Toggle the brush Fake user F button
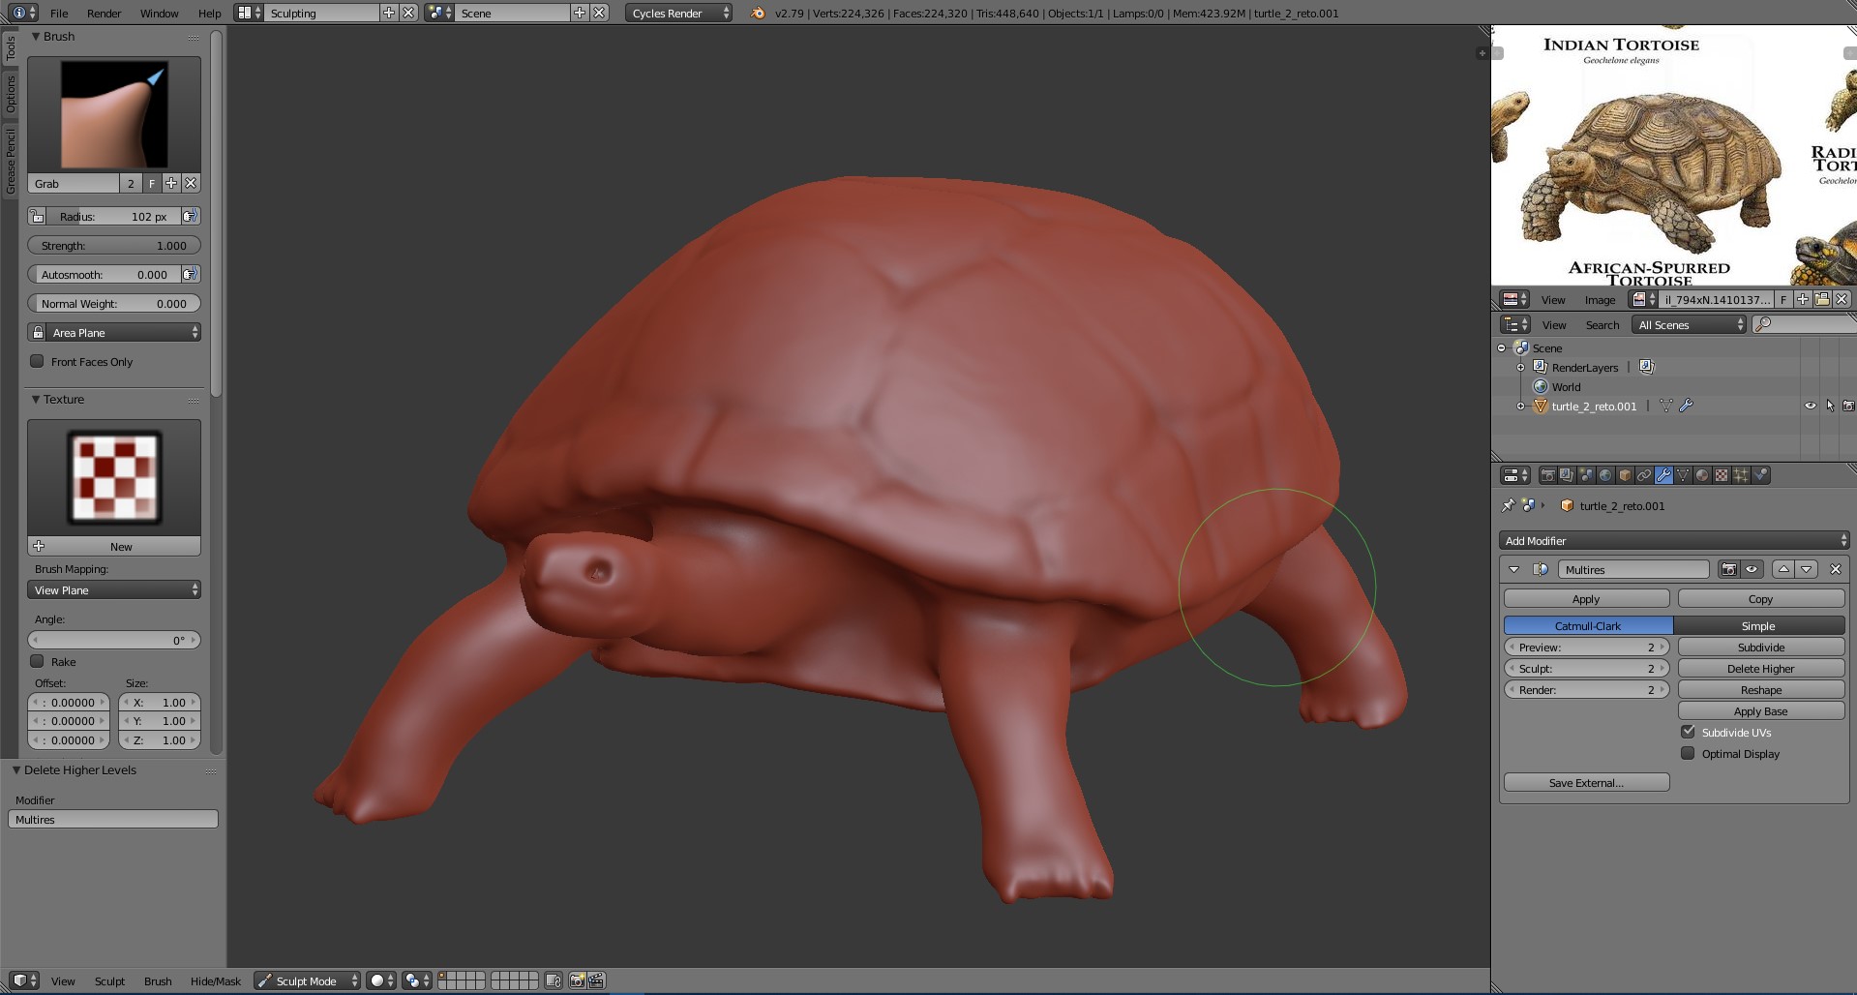 tap(152, 183)
